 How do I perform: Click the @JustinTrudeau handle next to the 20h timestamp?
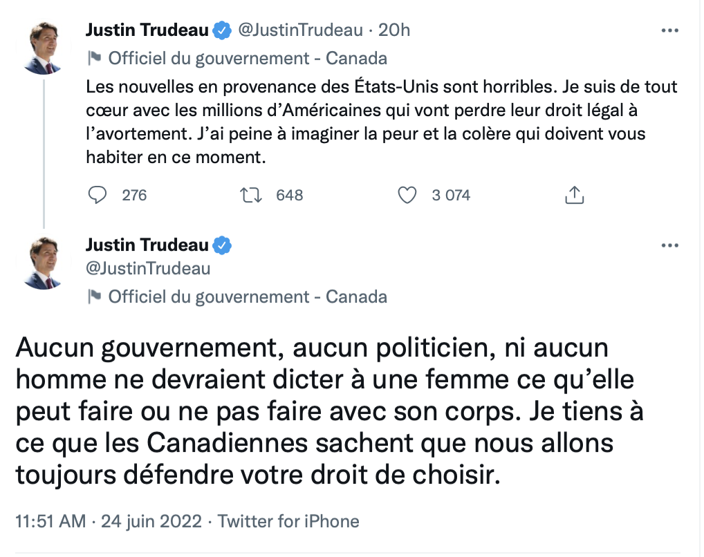[x=299, y=30]
